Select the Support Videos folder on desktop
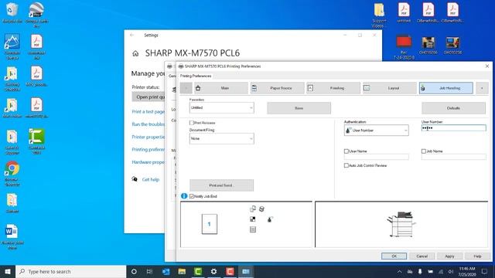Image resolution: width=495 pixels, height=278 pixels. [379, 15]
